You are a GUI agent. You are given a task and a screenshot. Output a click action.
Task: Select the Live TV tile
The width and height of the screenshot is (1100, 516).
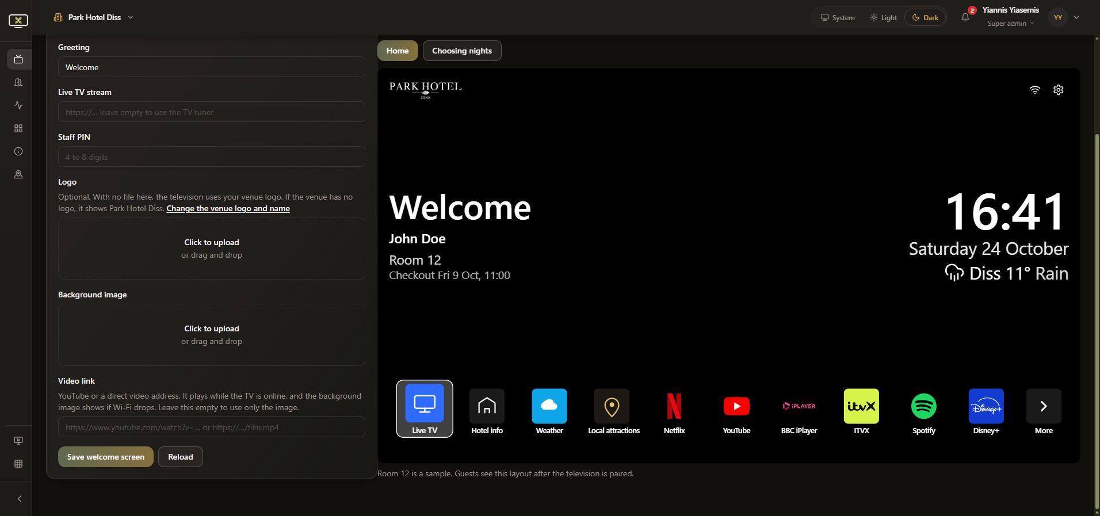(x=425, y=408)
